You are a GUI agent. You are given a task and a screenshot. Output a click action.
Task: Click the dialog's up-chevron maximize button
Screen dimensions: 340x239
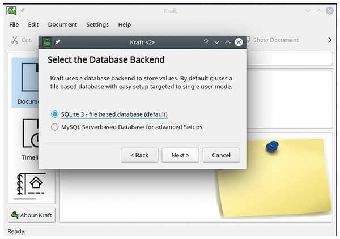tap(227, 42)
